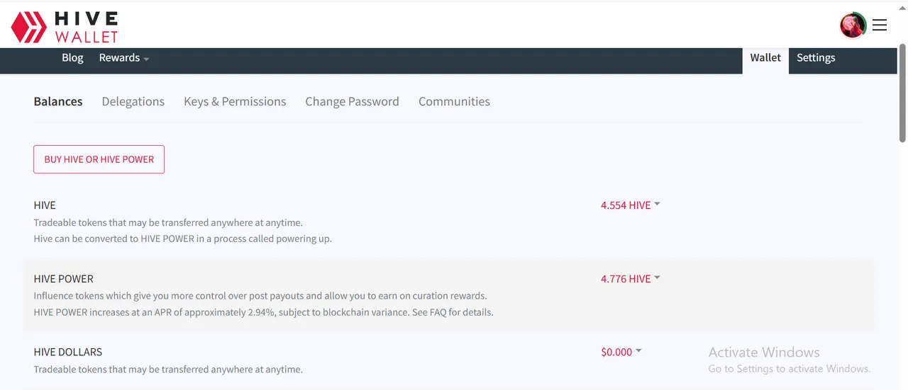
Task: Click Buy Hive or Hive Power button
Action: coord(99,159)
